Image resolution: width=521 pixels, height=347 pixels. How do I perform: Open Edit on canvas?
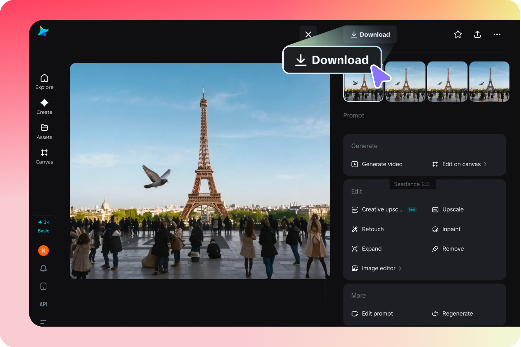pos(459,164)
